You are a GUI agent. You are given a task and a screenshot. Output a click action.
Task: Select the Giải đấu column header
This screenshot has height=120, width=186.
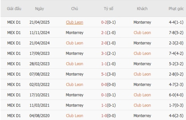pos(14,9)
